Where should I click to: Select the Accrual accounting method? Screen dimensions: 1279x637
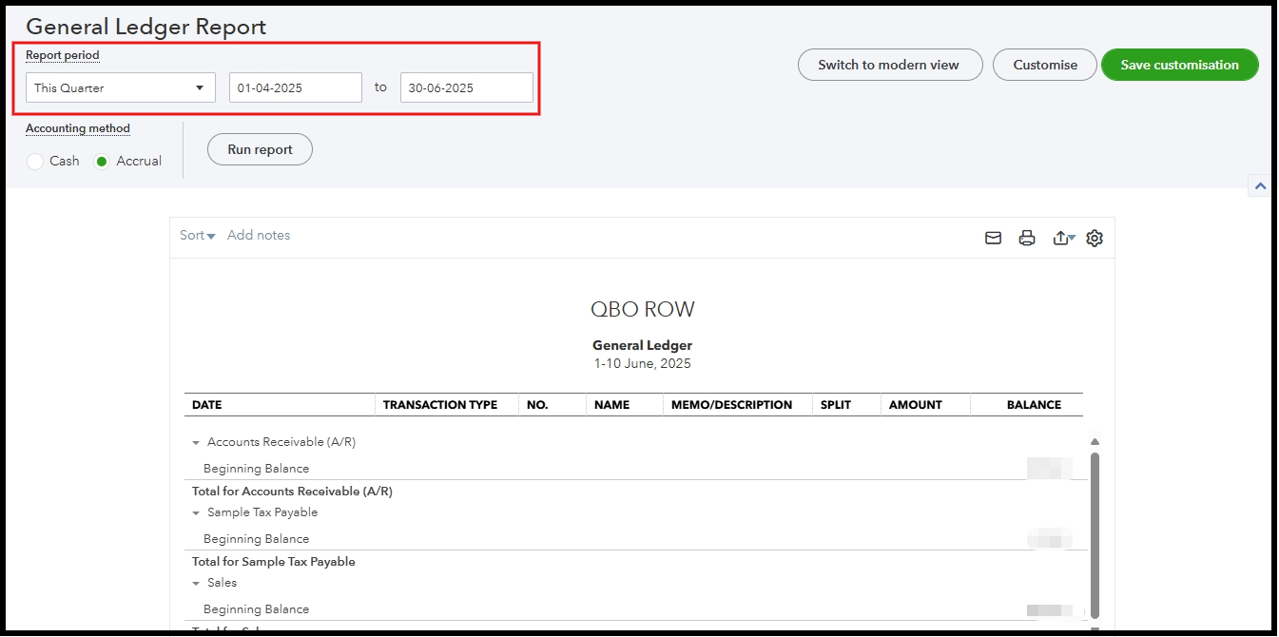click(x=103, y=162)
